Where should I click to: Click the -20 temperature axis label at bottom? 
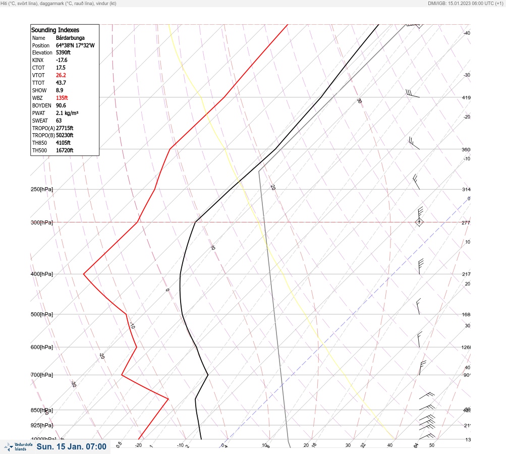(x=138, y=445)
